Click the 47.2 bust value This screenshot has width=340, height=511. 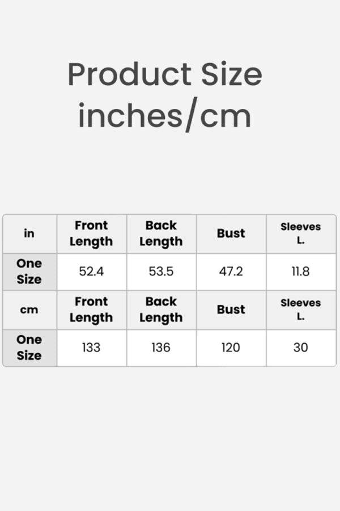(x=231, y=271)
